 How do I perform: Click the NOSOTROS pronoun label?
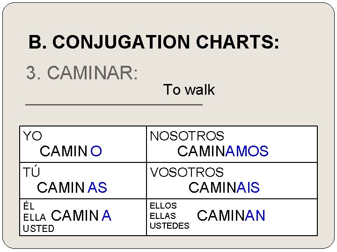(x=187, y=136)
